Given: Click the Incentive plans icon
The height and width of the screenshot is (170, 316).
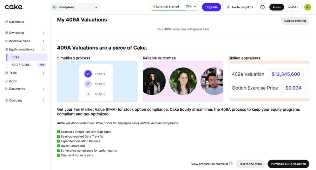Looking at the screenshot, I should tap(7, 41).
